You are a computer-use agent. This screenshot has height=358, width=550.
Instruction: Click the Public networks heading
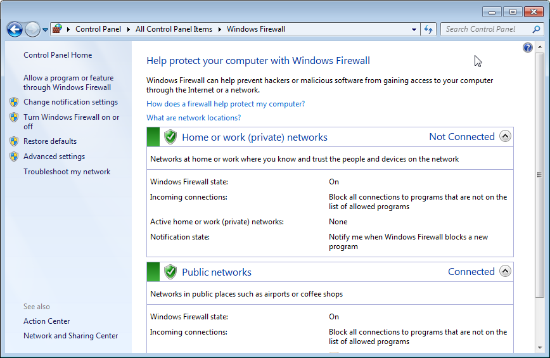(217, 272)
